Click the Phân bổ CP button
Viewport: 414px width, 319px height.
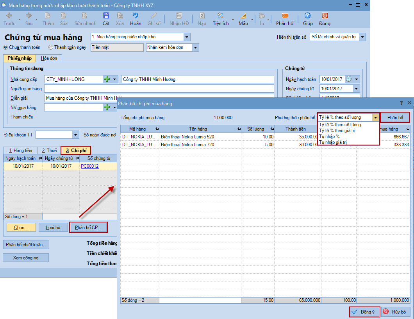tap(88, 228)
